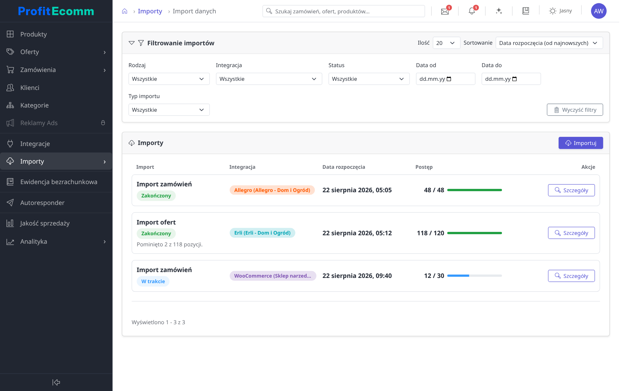The image size is (625, 391).
Task: Click the ProfitEcomm logo
Action: 56,11
